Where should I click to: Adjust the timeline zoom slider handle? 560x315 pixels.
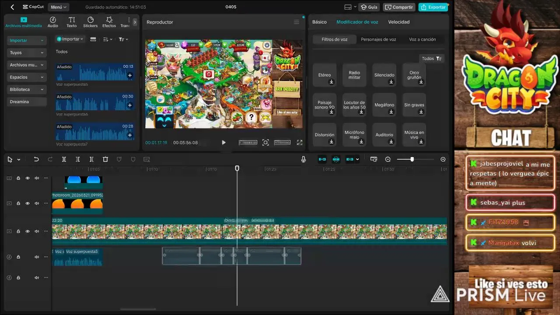tap(412, 159)
